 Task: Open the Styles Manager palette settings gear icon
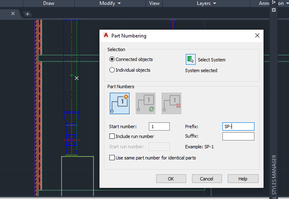coord(274,10)
